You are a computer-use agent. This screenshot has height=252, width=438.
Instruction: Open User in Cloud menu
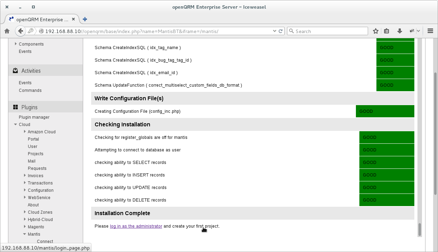pyautogui.click(x=33, y=147)
